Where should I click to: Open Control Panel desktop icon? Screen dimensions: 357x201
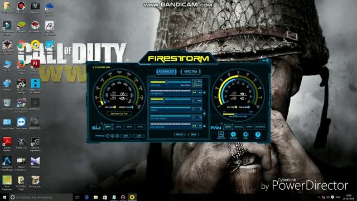coord(7,124)
